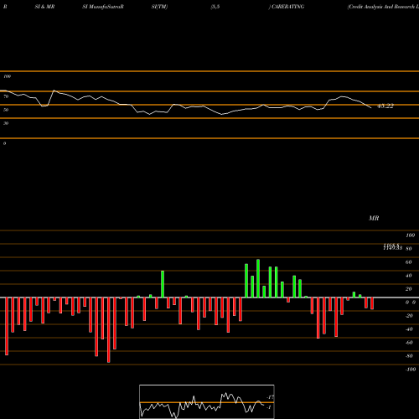The image size is (419, 419).
Task: Click the -20 label on MR axis
Action: click(x=409, y=316)
